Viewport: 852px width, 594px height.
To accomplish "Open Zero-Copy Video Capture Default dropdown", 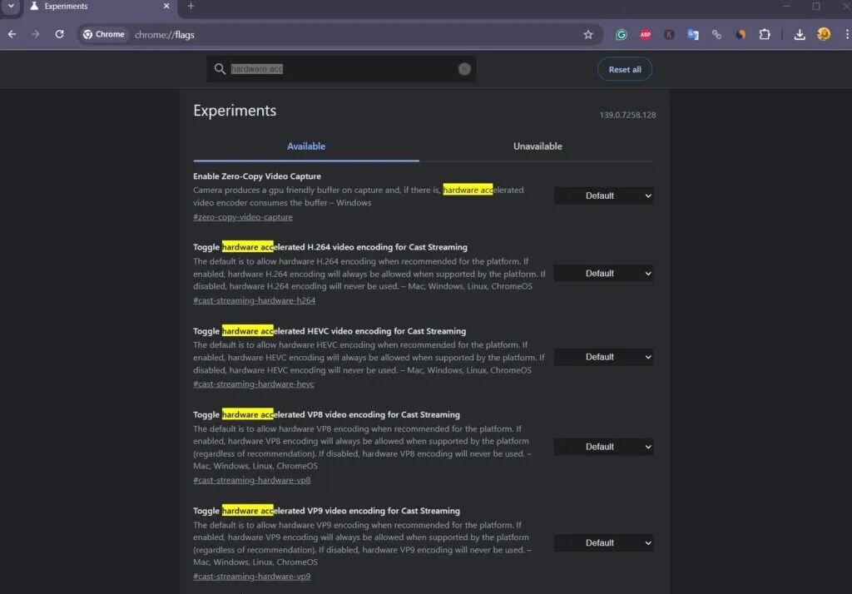I will [x=604, y=196].
